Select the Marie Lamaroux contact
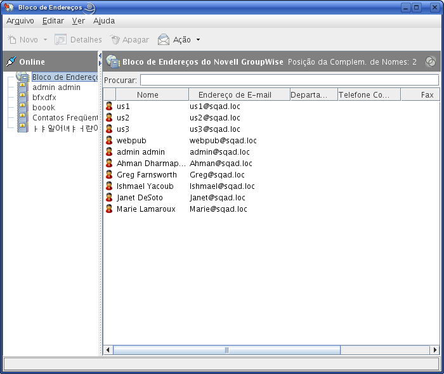This screenshot has height=374, width=444. (271, 209)
